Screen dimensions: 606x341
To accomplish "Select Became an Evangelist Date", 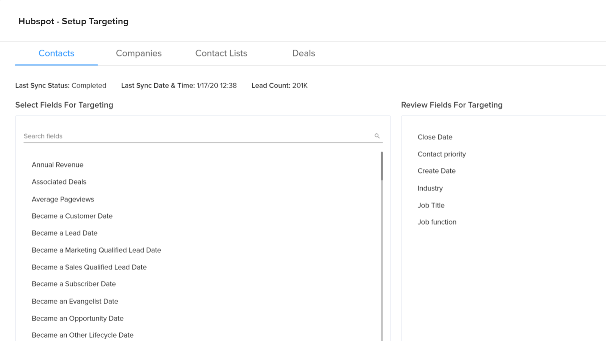I will click(x=75, y=301).
